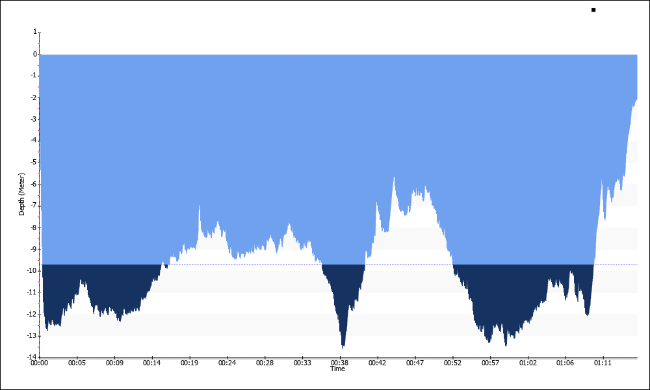Screen dimensions: 650x390
Task: Click the depth axis label -4
Action: (34, 140)
